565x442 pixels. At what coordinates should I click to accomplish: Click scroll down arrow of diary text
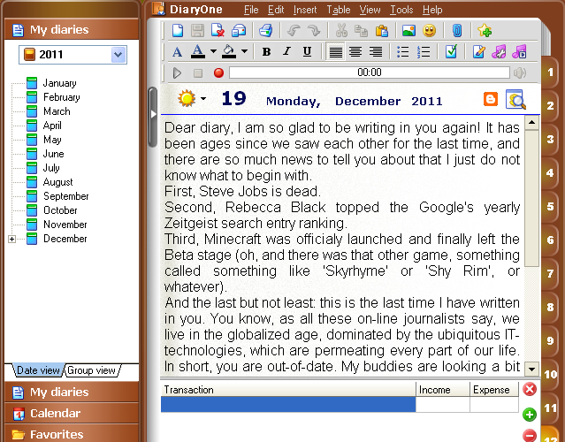point(531,369)
